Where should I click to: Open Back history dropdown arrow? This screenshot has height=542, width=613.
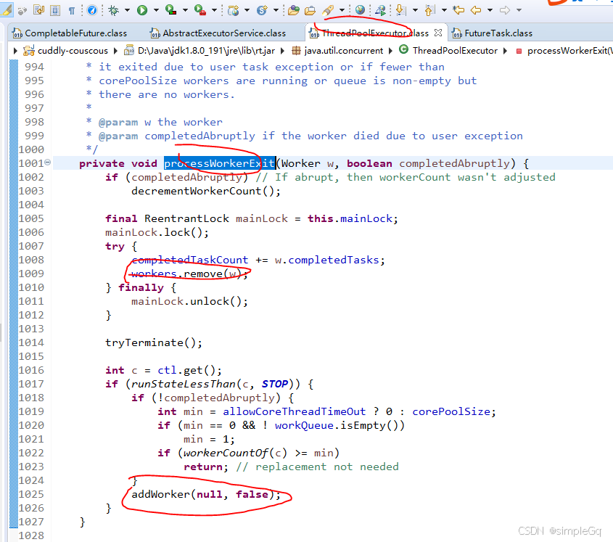pos(490,10)
